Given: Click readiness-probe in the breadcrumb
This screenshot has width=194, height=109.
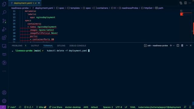Looking at the screenshot, I should pyautogui.click(x=20, y=8).
